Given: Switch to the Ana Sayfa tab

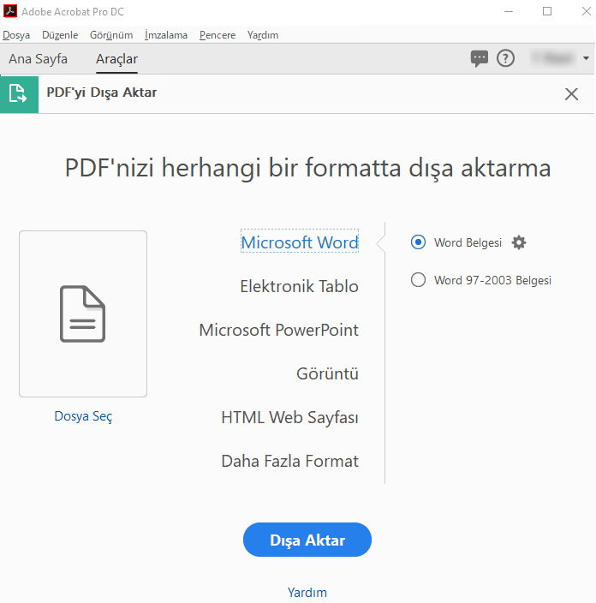Looking at the screenshot, I should coord(38,59).
